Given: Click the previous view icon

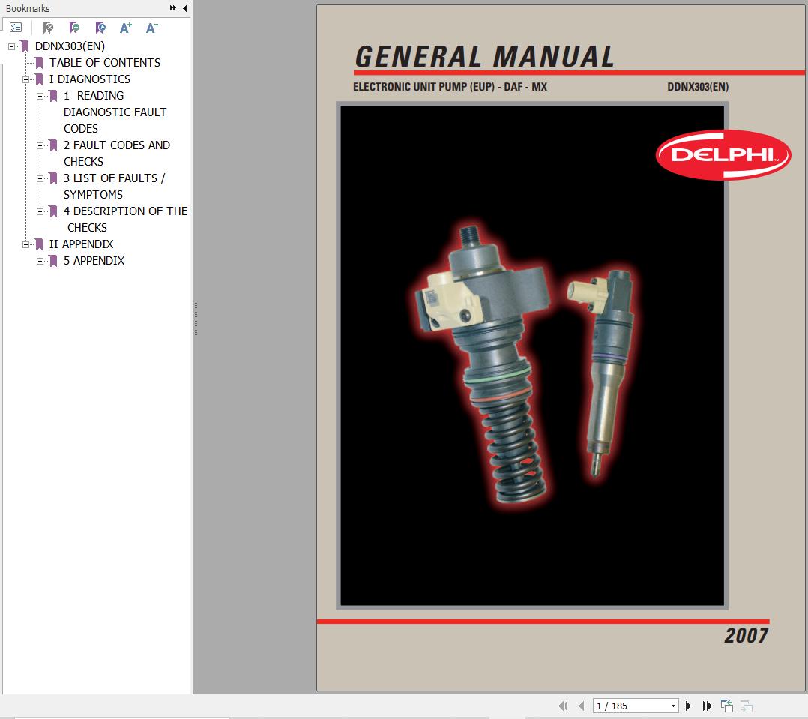Looking at the screenshot, I should (727, 706).
